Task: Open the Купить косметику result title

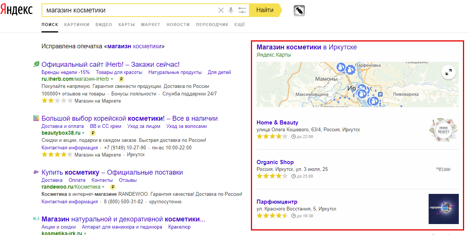Action: pos(112,172)
